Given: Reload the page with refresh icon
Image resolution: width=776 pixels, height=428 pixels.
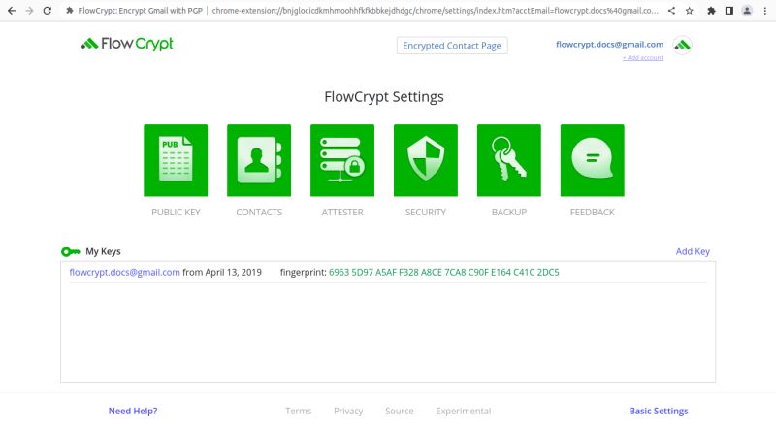Looking at the screenshot, I should coord(47,11).
